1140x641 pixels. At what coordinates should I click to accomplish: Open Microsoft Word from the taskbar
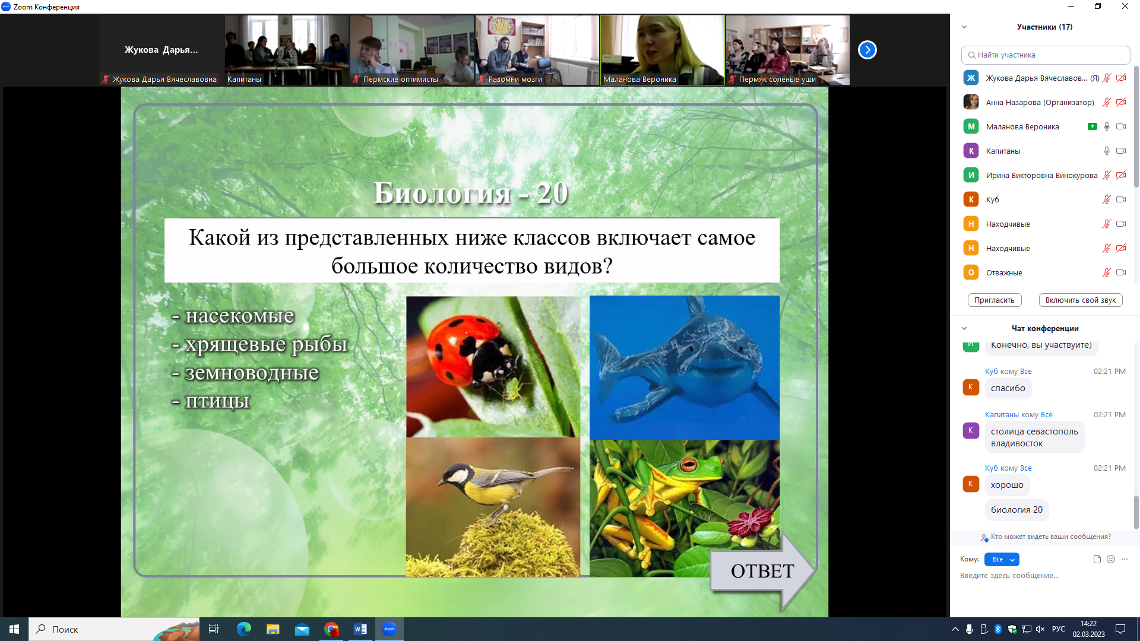(360, 629)
